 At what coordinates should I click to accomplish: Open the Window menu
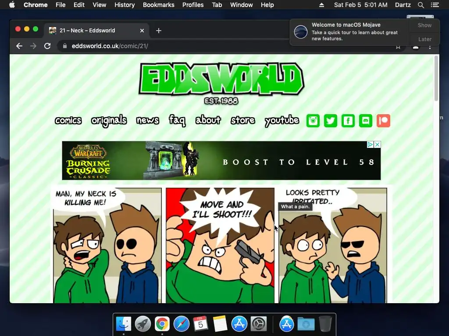tap(242, 5)
